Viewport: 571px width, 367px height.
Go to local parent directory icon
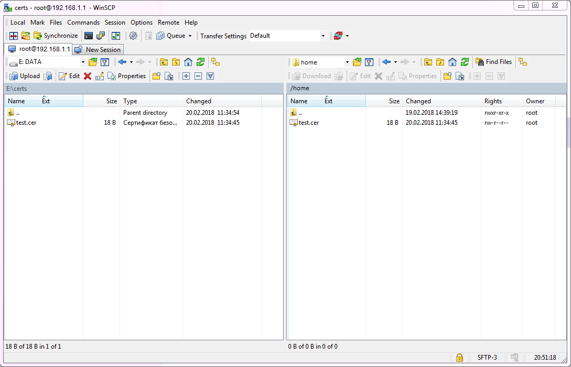click(164, 62)
